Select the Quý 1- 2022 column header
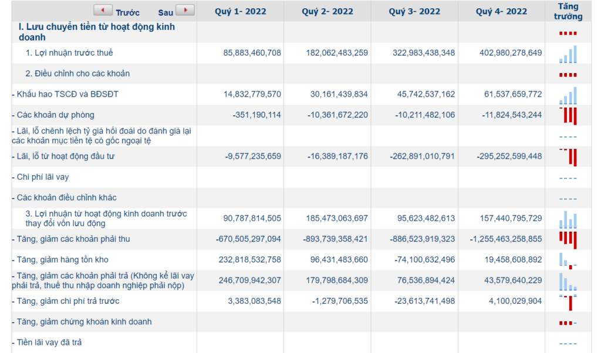 (x=240, y=12)
